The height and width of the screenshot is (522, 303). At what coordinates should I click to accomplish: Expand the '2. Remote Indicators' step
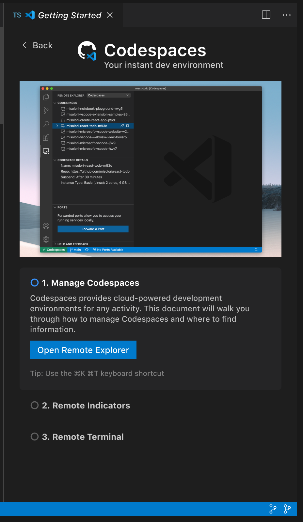[x=86, y=406]
